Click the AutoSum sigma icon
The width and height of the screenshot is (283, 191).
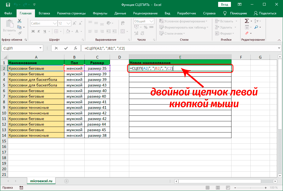point(247,21)
